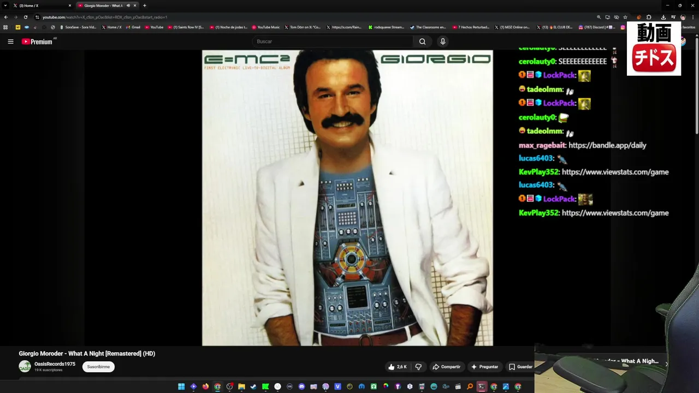Start voice search with the microphone icon
Viewport: 699px width, 393px height.
pyautogui.click(x=443, y=41)
